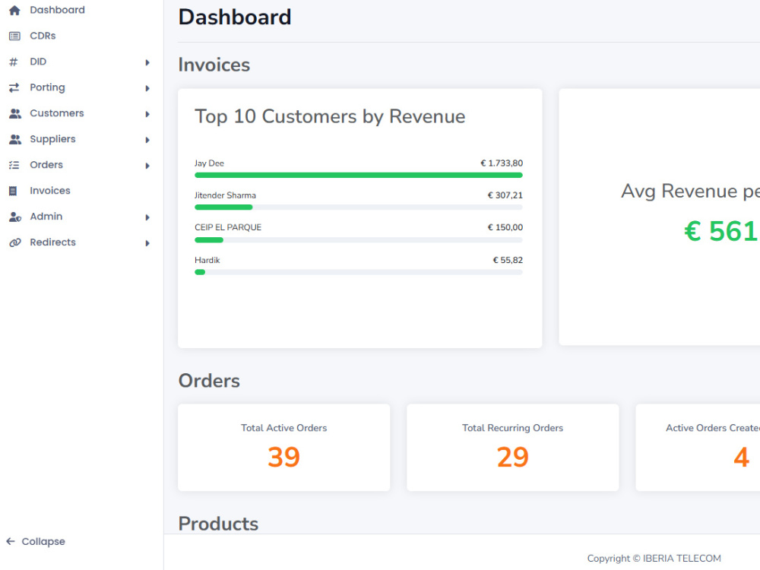Expand the Suppliers submenu arrow
This screenshot has height=570, width=760.
[147, 140]
